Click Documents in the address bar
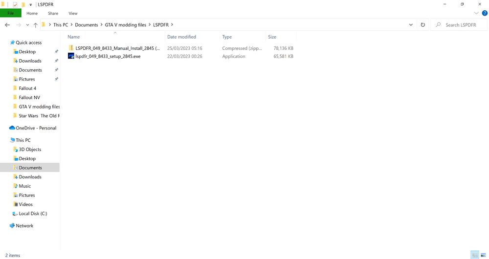 (87, 25)
